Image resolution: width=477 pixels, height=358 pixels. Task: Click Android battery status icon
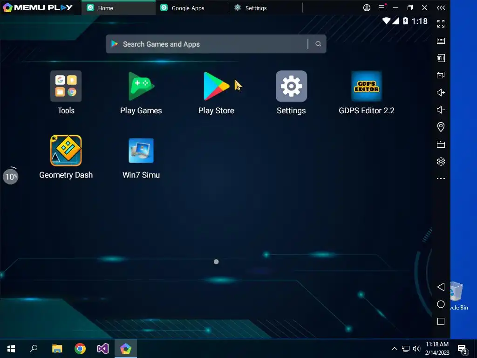(x=405, y=21)
